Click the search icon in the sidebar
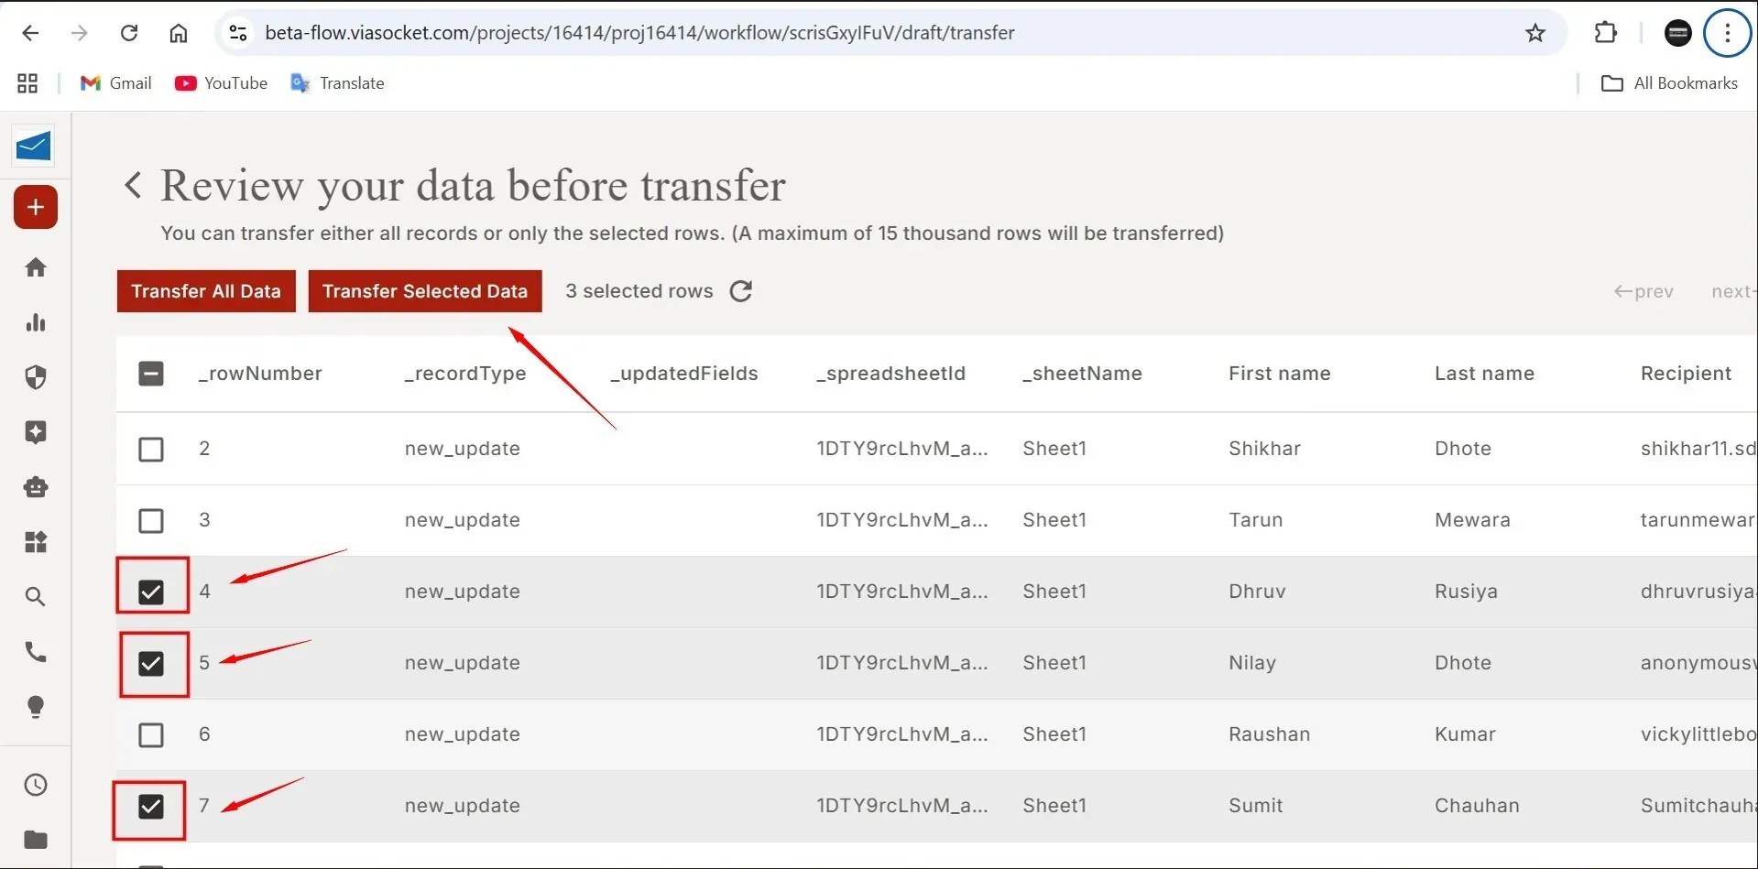Image resolution: width=1758 pixels, height=869 pixels. point(35,597)
